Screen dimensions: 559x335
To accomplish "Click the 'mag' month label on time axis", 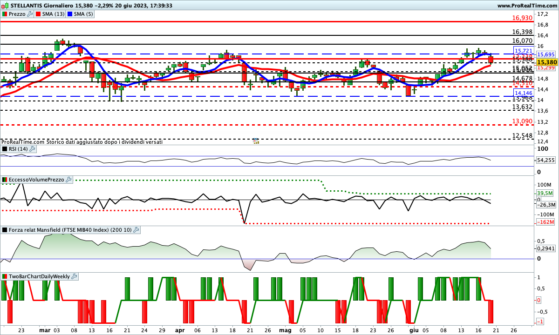I will click(x=285, y=330).
